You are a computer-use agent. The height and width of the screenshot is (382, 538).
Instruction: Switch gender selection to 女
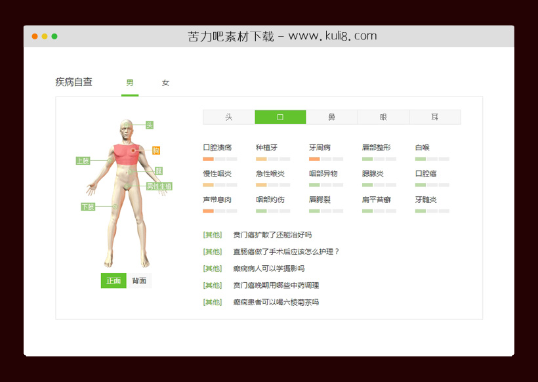[x=165, y=82]
